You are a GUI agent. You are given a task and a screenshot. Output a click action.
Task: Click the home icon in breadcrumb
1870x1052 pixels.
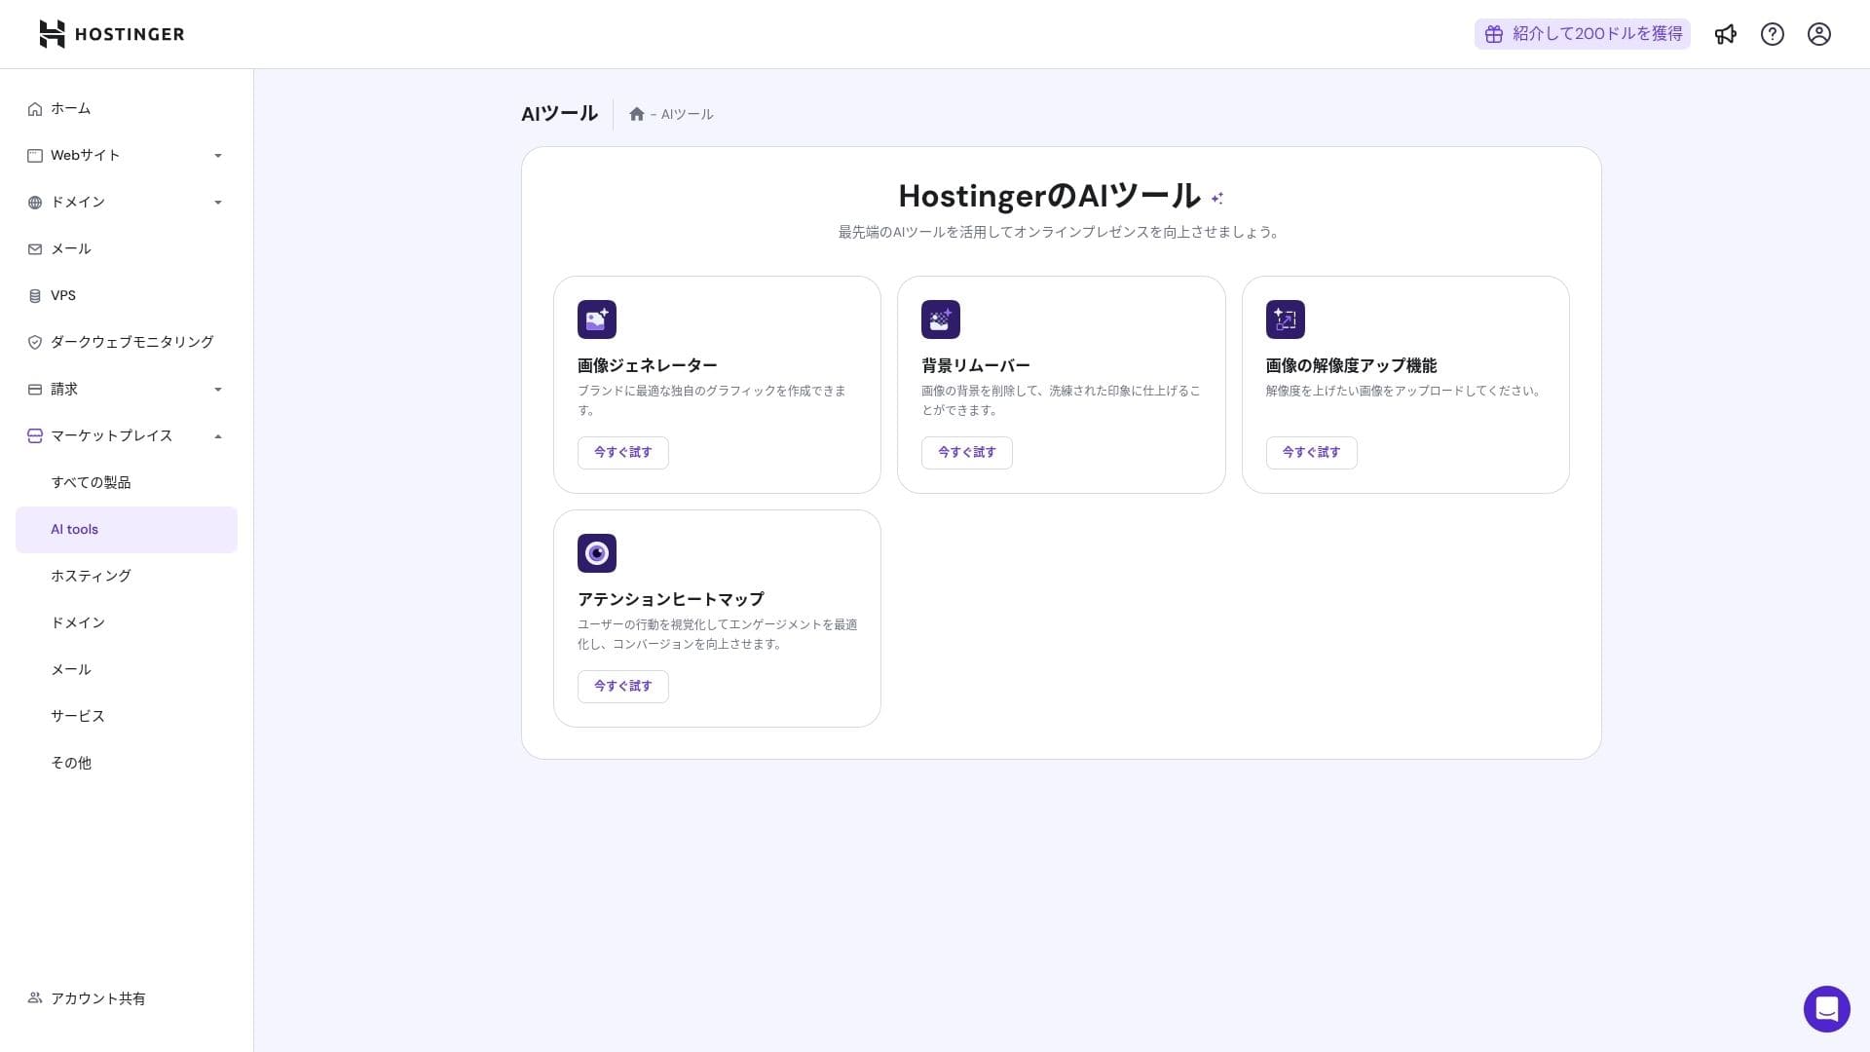click(636, 114)
